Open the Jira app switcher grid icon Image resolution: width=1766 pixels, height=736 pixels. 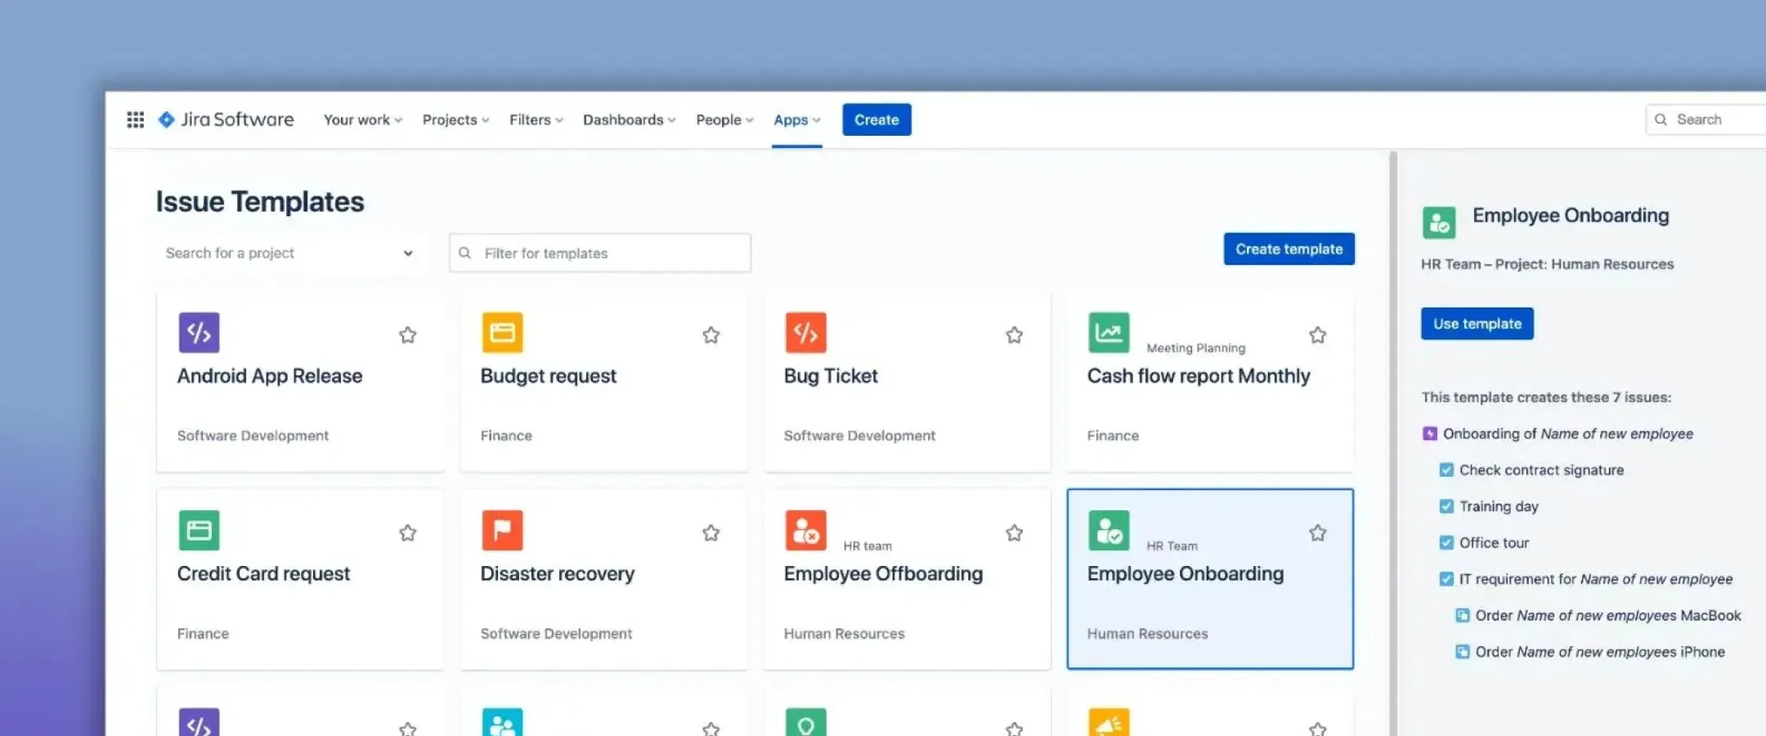coord(135,119)
